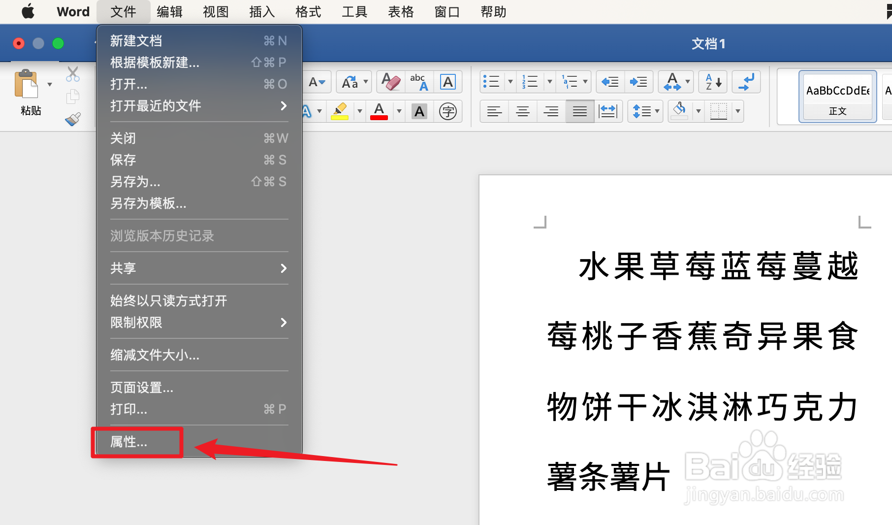892x525 pixels.
Task: Click the Clear Formatting eraser icon
Action: click(389, 82)
